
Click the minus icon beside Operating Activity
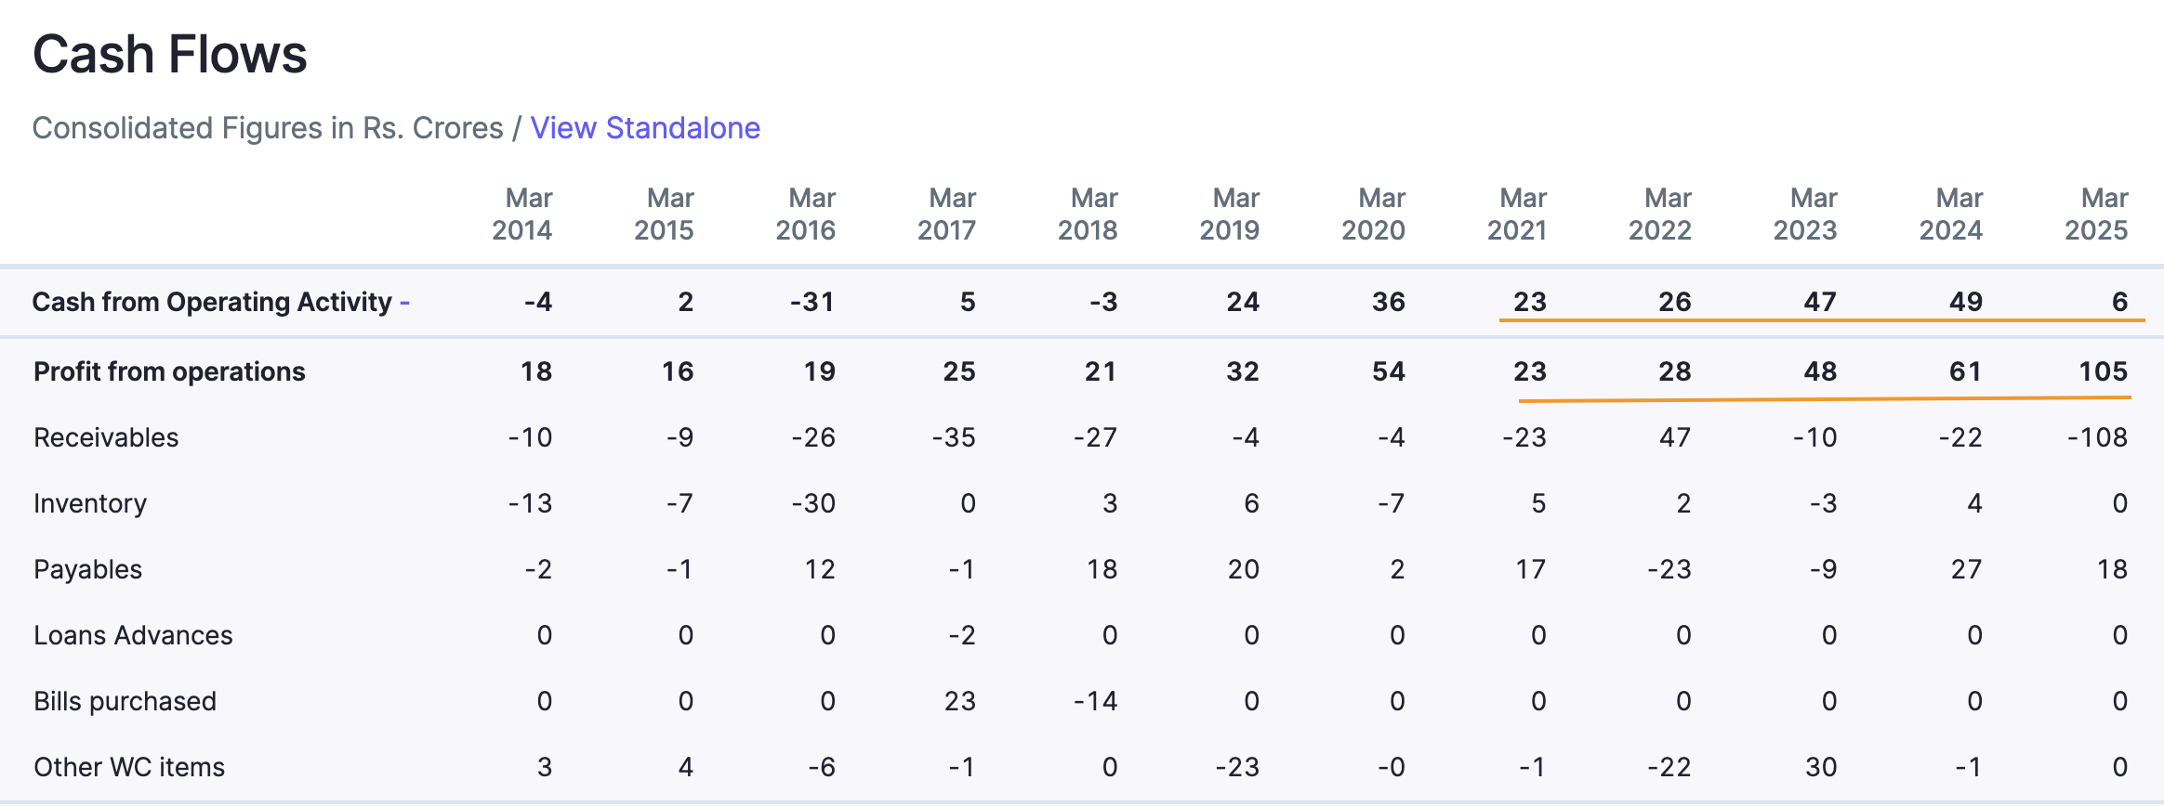(x=405, y=302)
